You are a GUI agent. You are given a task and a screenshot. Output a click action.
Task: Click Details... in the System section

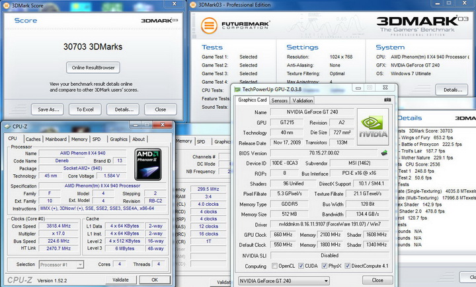tap(452, 90)
